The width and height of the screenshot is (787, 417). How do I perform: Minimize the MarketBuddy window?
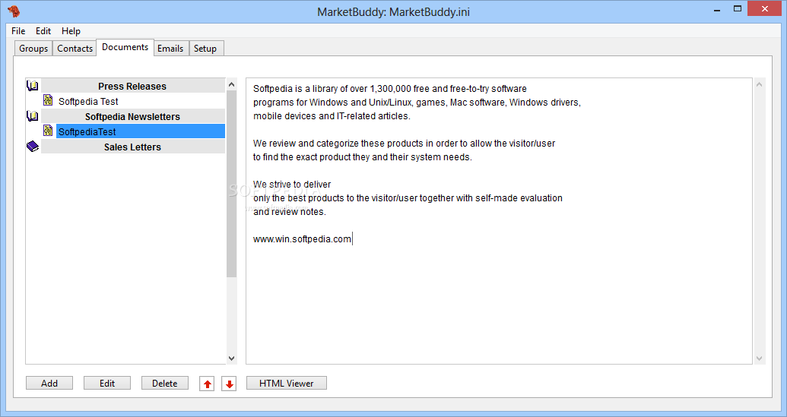(717, 9)
